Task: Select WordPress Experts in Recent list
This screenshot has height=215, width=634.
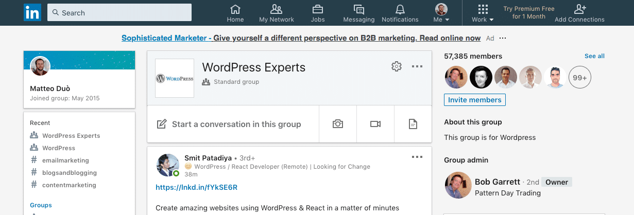Action: 71,136
